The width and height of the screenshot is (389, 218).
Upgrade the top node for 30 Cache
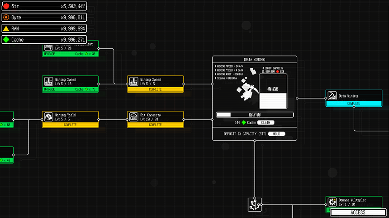70,54
